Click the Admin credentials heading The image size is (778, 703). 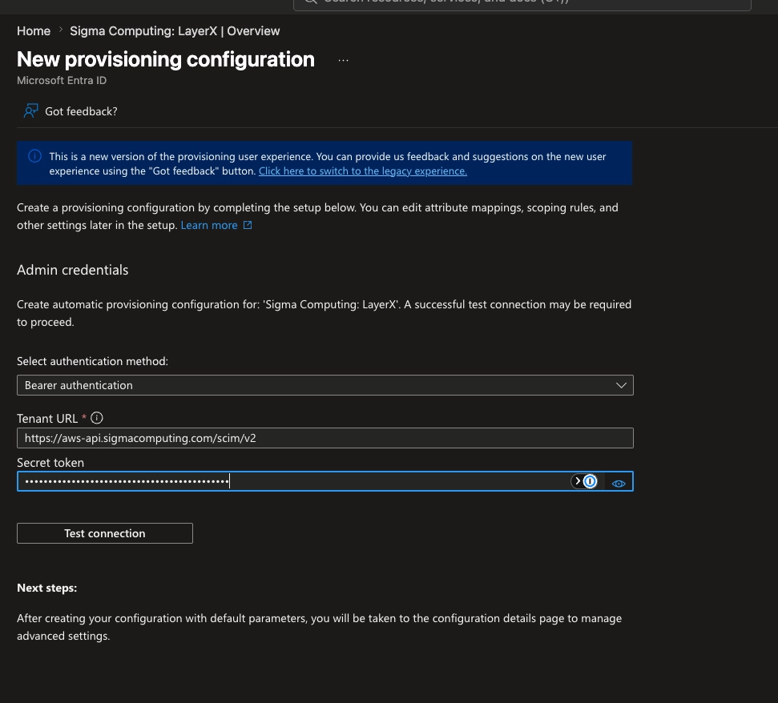pos(72,270)
